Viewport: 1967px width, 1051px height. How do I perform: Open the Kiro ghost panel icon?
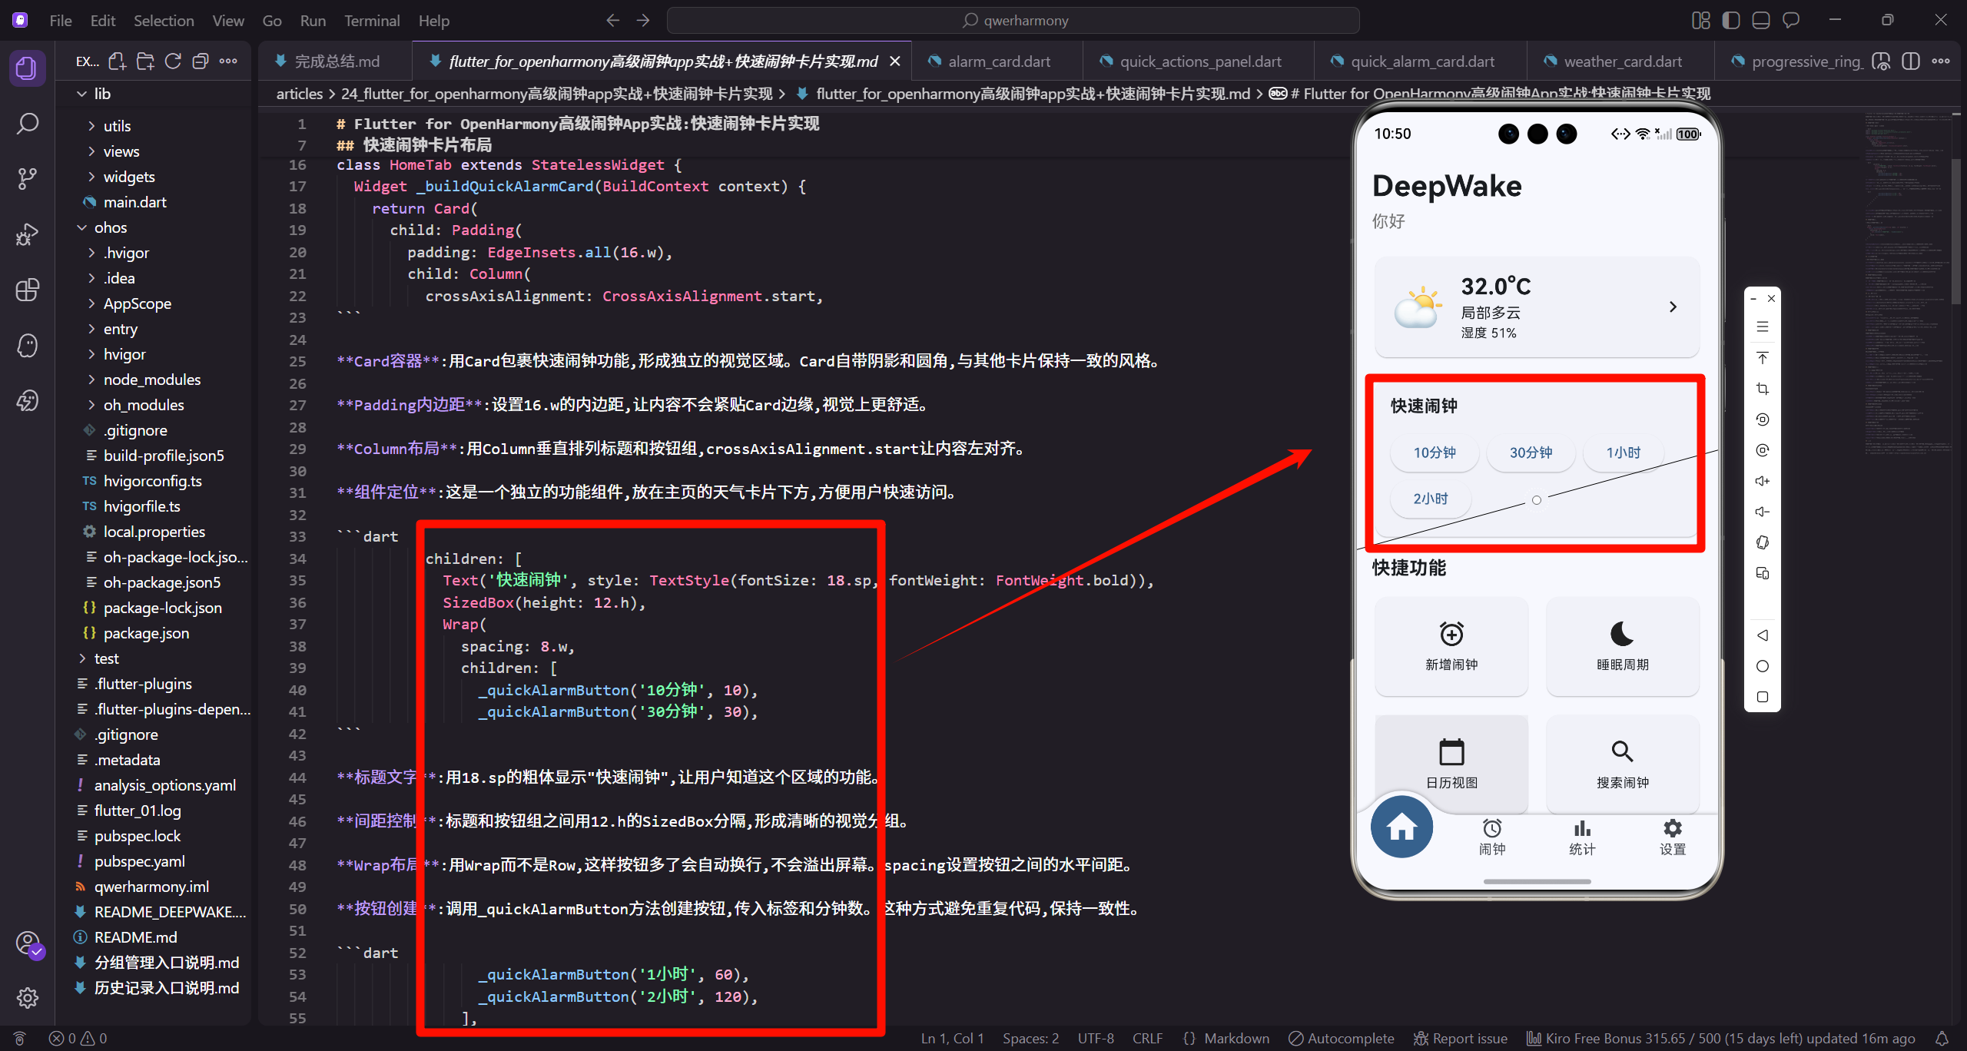[x=27, y=345]
